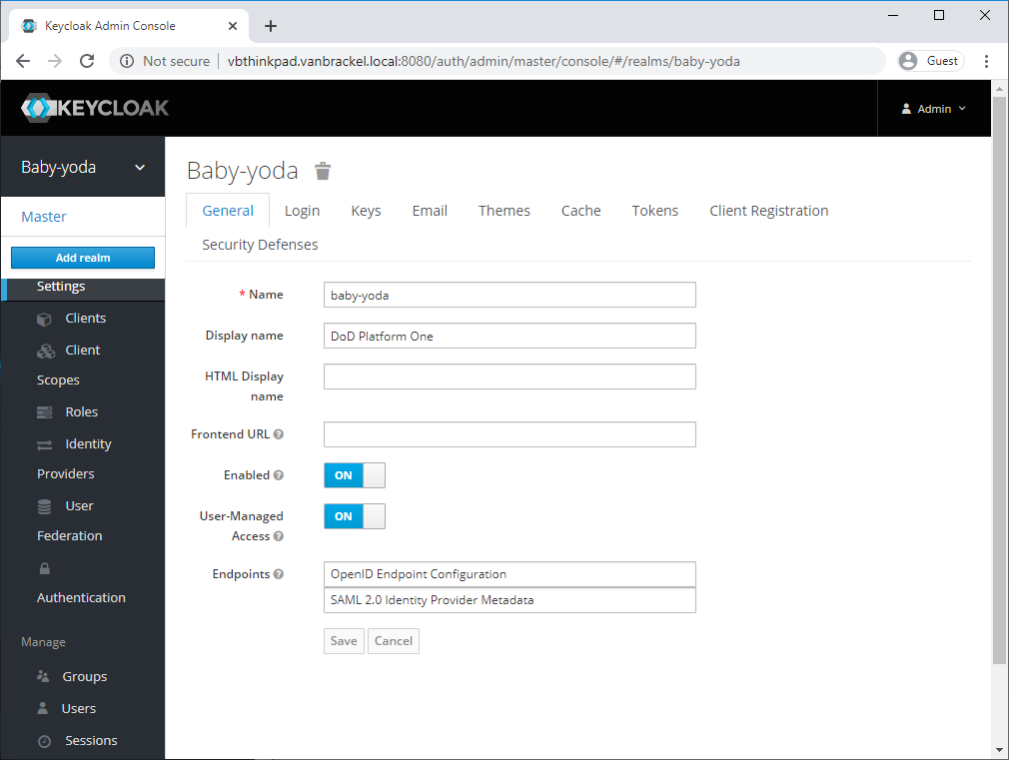Open the Chrome three-dot menu
This screenshot has height=760, width=1009.
tap(986, 61)
